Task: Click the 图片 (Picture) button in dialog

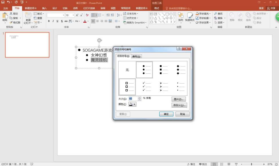Action: [x=179, y=99]
